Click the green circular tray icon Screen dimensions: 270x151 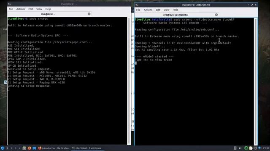coord(246,148)
